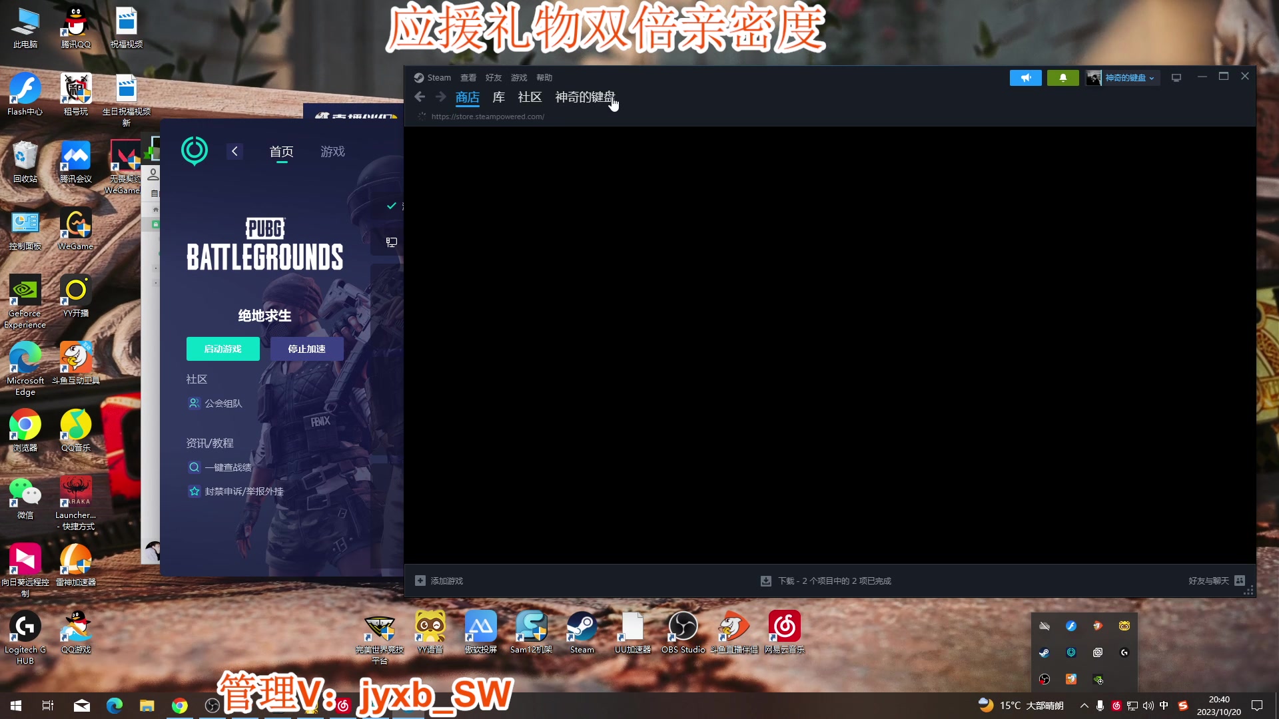Viewport: 1279px width, 719px height.
Task: Open the GeForce Experience desktop icon
Action: pos(25,302)
